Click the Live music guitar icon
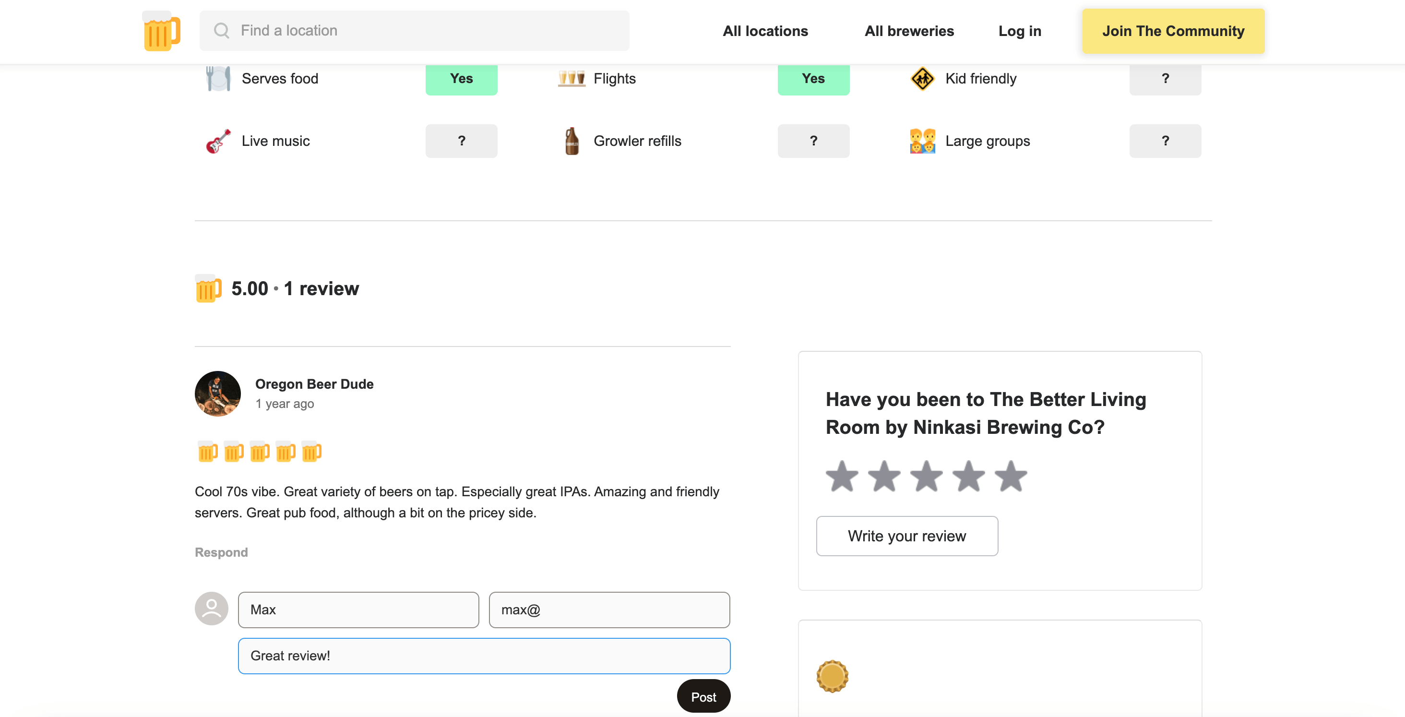 (x=218, y=141)
